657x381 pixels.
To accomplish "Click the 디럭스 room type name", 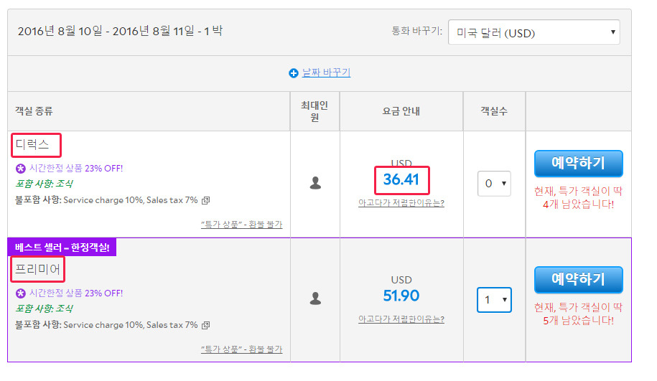I will pyautogui.click(x=34, y=145).
